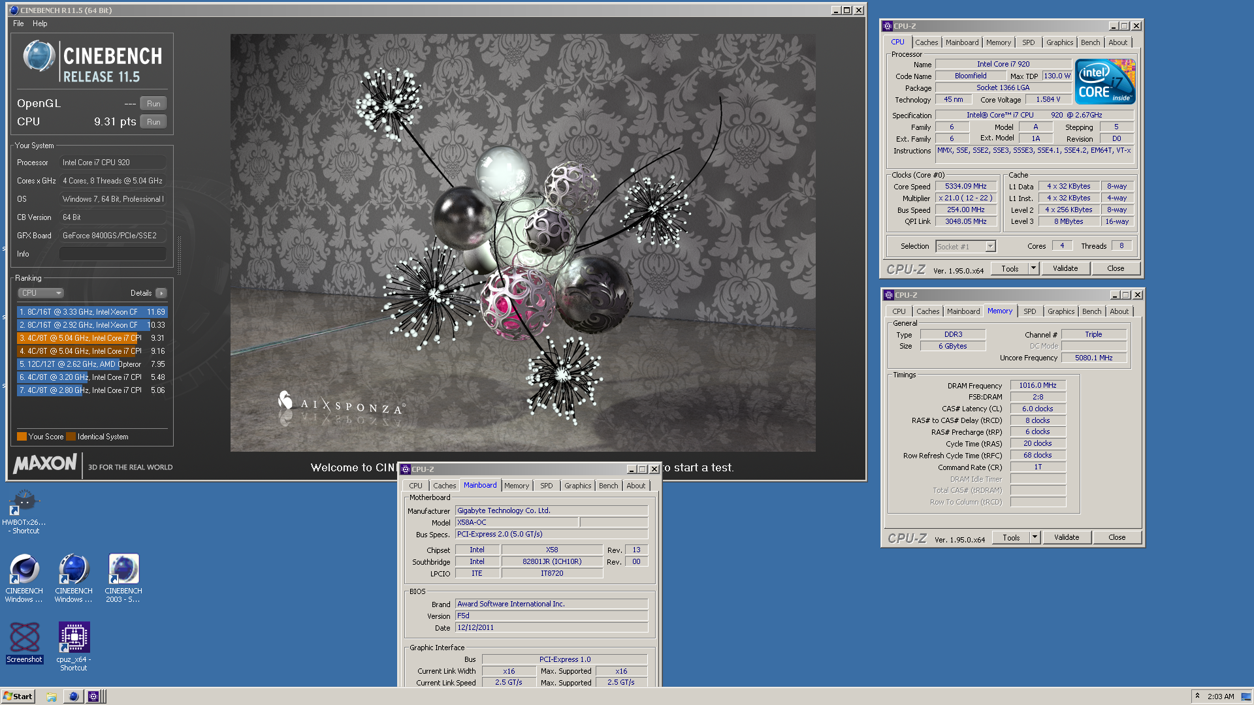
Task: Show hidden tray icons arrow
Action: click(x=1197, y=696)
